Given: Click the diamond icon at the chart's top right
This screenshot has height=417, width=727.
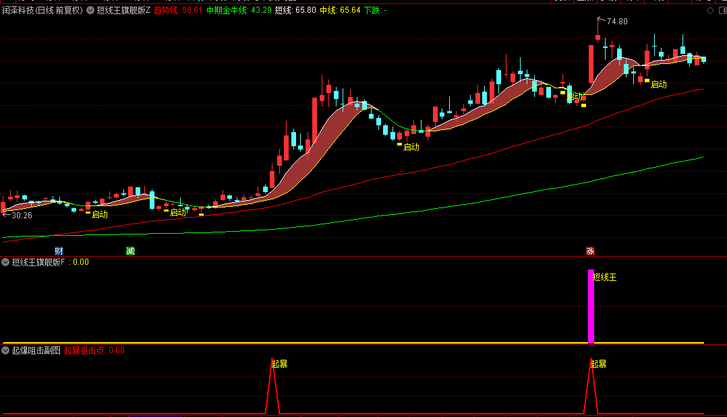Looking at the screenshot, I should pyautogui.click(x=710, y=10).
